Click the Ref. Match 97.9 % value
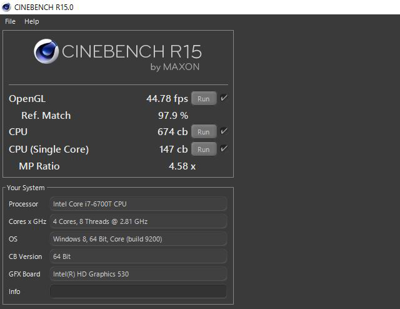This screenshot has width=400, height=309. coord(173,116)
